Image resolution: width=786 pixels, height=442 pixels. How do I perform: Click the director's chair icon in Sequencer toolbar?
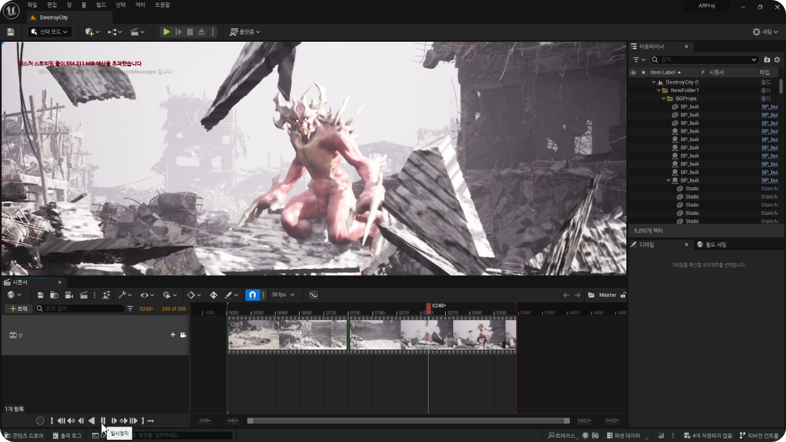[x=106, y=295]
